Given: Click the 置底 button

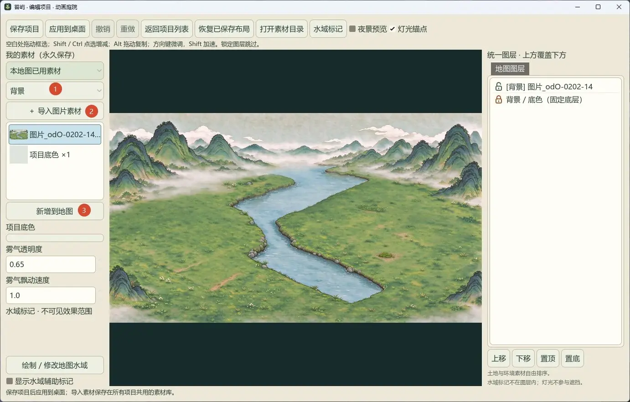Looking at the screenshot, I should (x=573, y=358).
